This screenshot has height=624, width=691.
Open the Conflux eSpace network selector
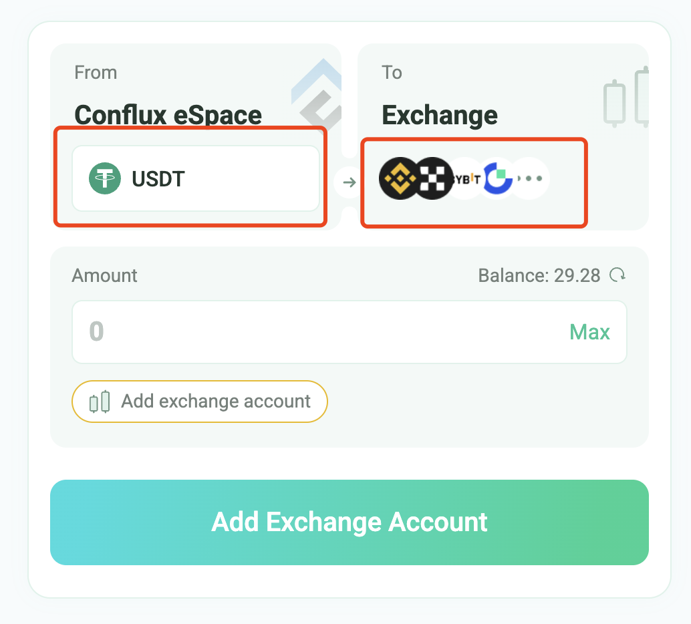pyautogui.click(x=168, y=116)
